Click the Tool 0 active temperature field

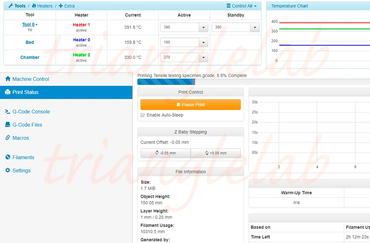click(x=180, y=27)
